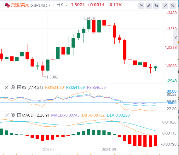Screen dimensions: 179x155
Task: Open MACD indicator settings hexagon
Action: point(13,115)
